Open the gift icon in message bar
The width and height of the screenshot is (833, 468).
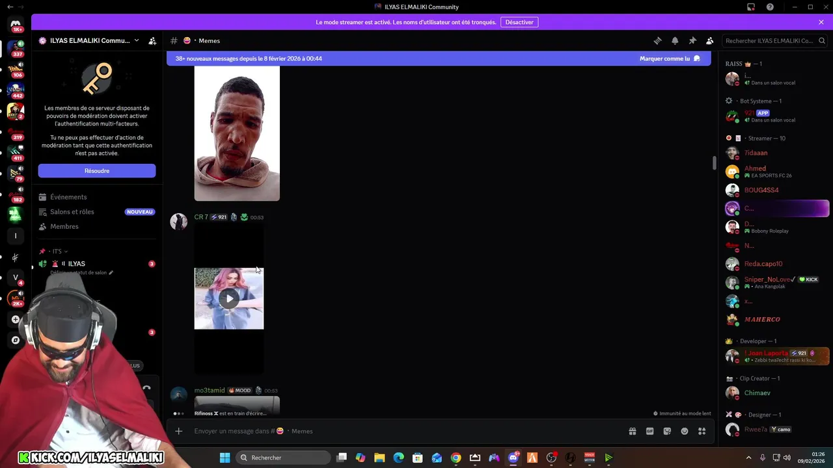tap(632, 431)
